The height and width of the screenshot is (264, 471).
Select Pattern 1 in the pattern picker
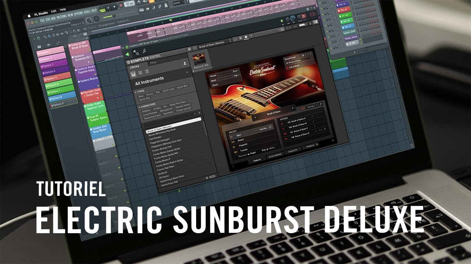[x=50, y=51]
